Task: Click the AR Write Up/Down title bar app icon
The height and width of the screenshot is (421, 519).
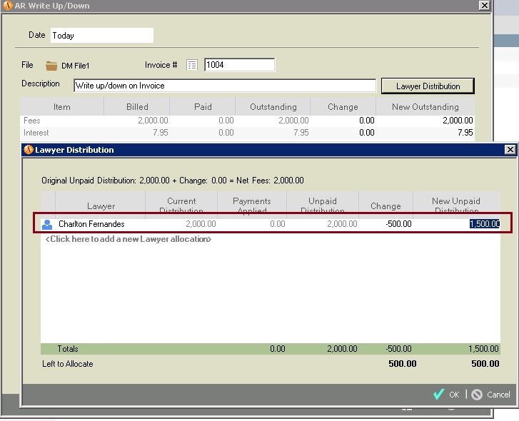Action: [8, 6]
